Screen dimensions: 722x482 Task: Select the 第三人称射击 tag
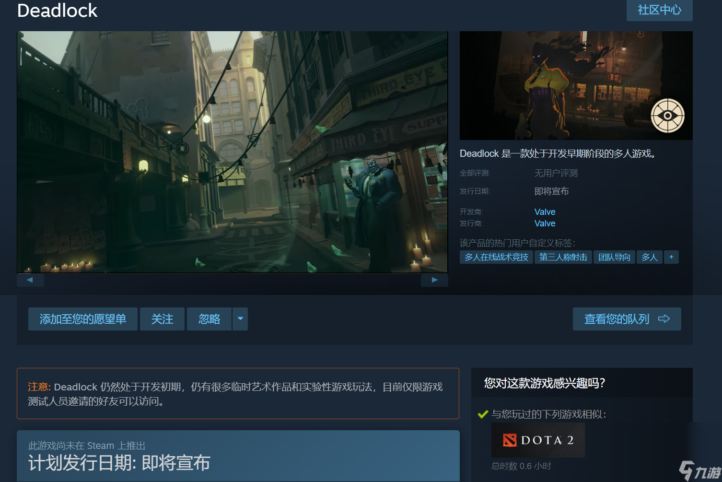563,257
